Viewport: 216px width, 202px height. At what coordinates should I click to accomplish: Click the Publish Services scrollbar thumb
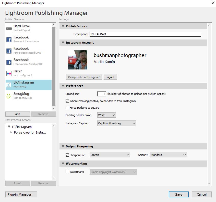[x=54, y=66]
